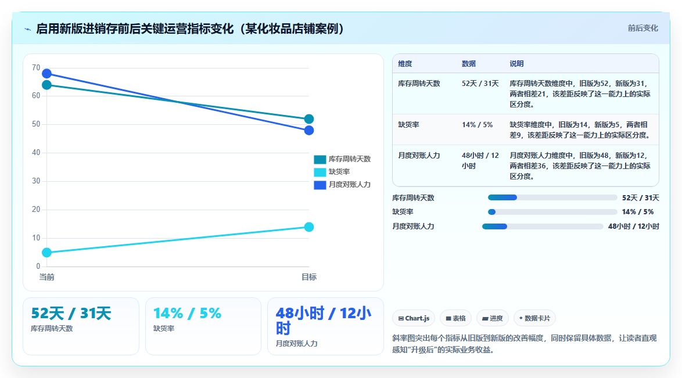The height and width of the screenshot is (378, 682).
Task: Click 库存周转天数 endpoint at 52
Action: pyautogui.click(x=309, y=119)
